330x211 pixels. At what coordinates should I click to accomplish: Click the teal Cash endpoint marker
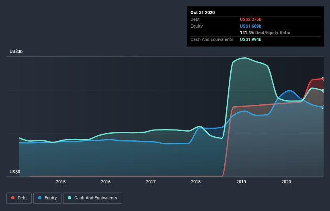pos(323,91)
